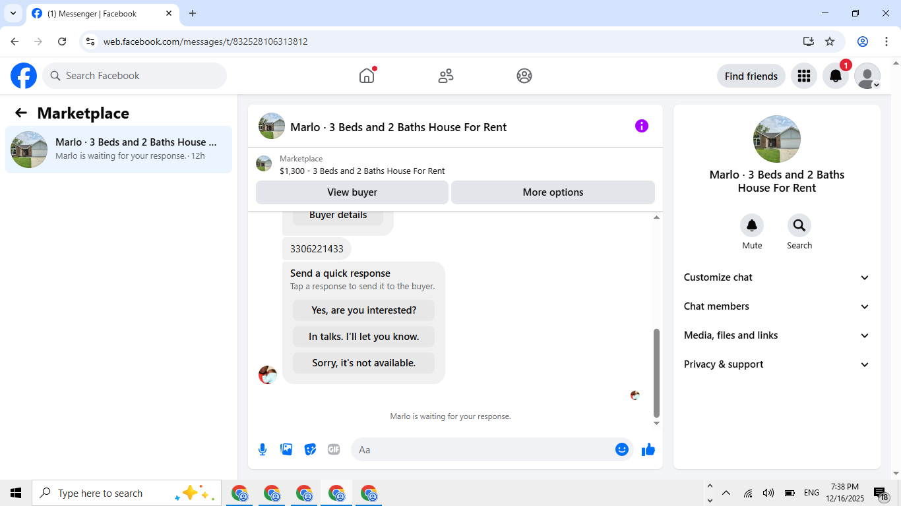Open the Groups icon in top navigation
This screenshot has width=901, height=506.
[x=524, y=76]
